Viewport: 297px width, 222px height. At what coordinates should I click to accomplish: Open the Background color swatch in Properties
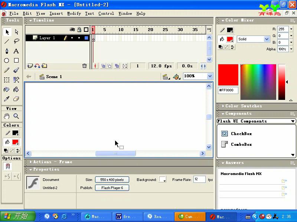163,179
